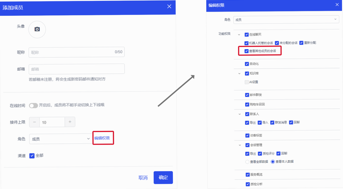Screen dimensions: 343x189
Task: Open the 角色 dropdown in 编辑权限 dialog
Action: coord(286,20)
